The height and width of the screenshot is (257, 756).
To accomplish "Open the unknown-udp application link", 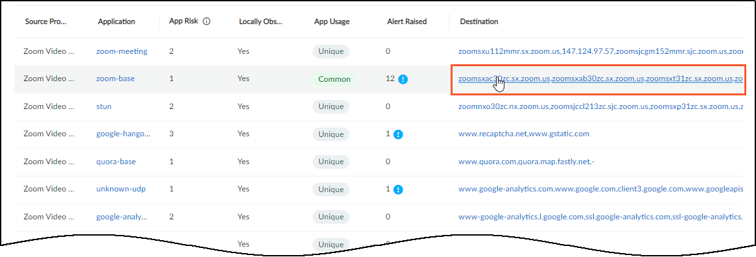I will (121, 190).
